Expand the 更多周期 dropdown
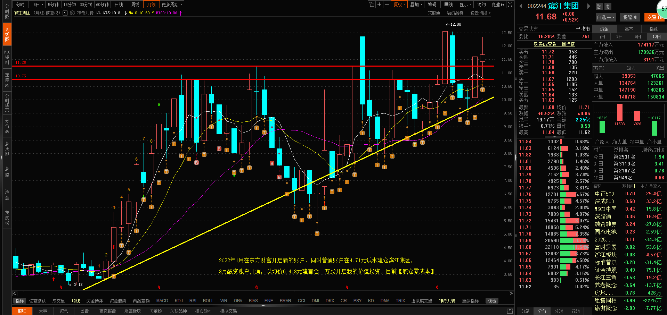 click(172, 5)
